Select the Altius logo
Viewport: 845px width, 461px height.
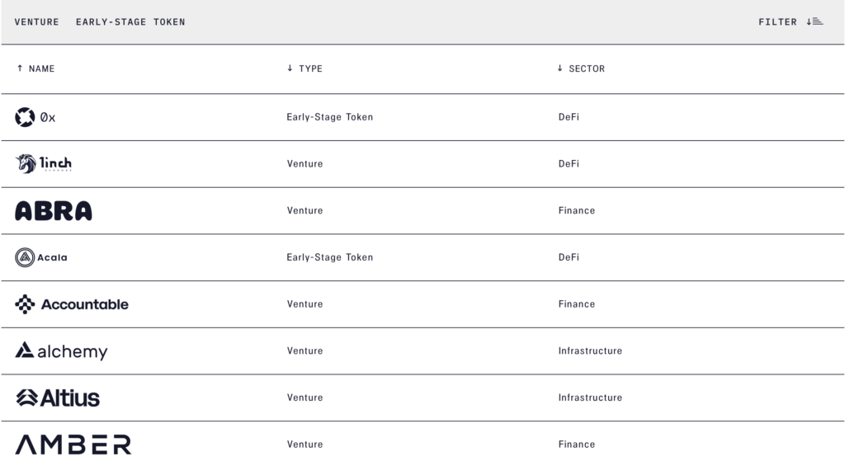coord(58,398)
